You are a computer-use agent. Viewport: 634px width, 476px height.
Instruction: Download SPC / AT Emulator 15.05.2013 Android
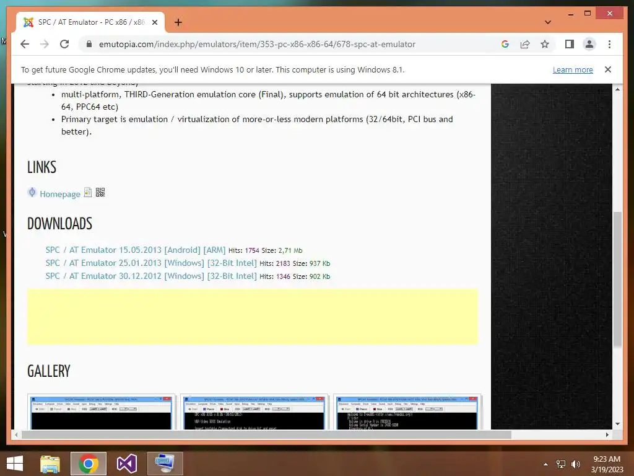click(136, 250)
